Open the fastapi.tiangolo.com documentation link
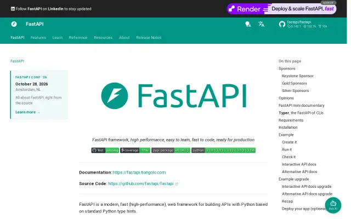Screen dimensions: 351x219 pos(139,172)
